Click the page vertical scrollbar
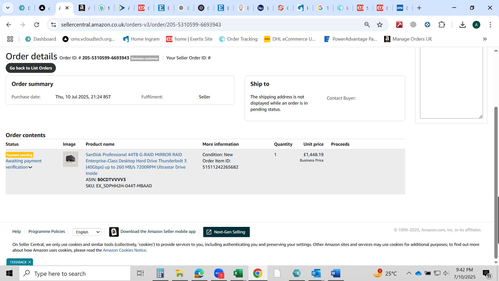The height and width of the screenshot is (281, 499). point(496,182)
